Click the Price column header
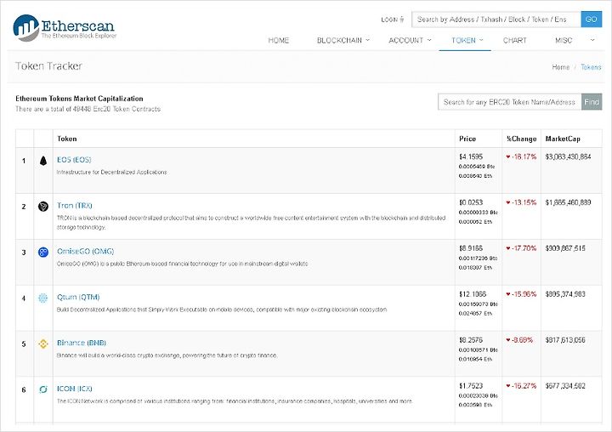This screenshot has width=612, height=432. coord(467,139)
